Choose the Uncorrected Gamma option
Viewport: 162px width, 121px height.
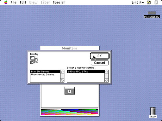[x=45, y=74]
